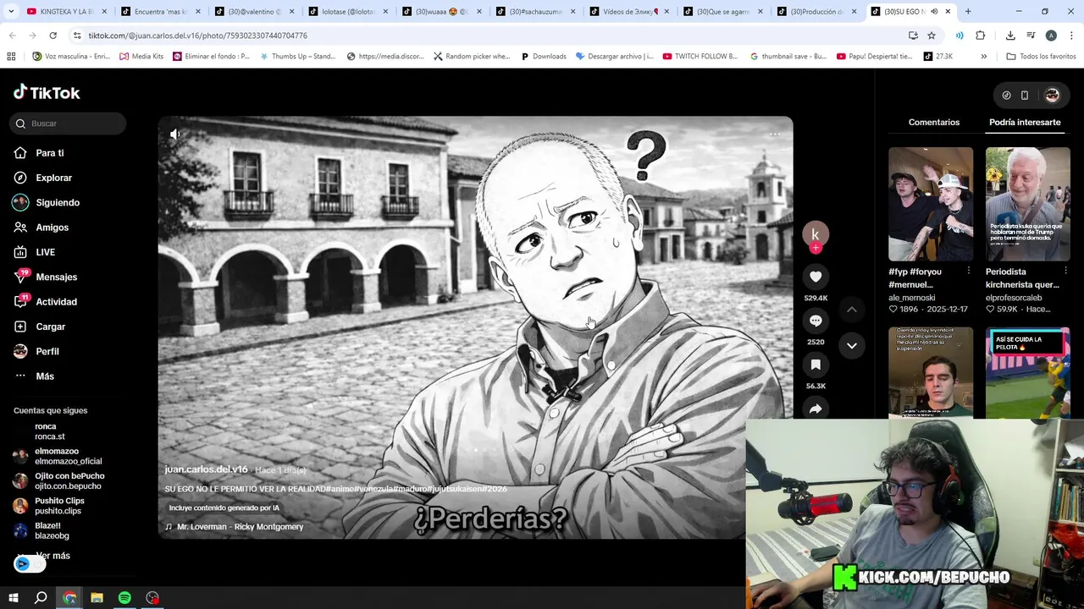1084x609 pixels.
Task: Go to next video down chevron
Action: click(852, 345)
